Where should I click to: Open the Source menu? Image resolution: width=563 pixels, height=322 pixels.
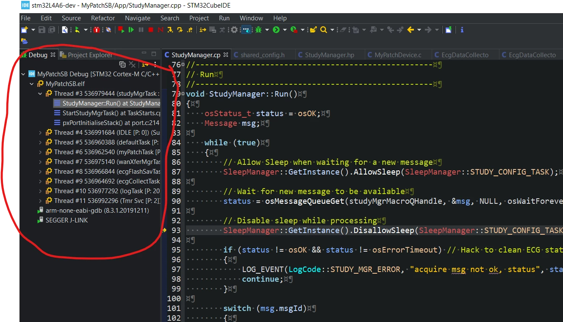(x=71, y=18)
